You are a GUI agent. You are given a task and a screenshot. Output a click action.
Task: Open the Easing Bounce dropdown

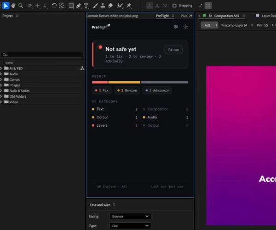pyautogui.click(x=130, y=216)
